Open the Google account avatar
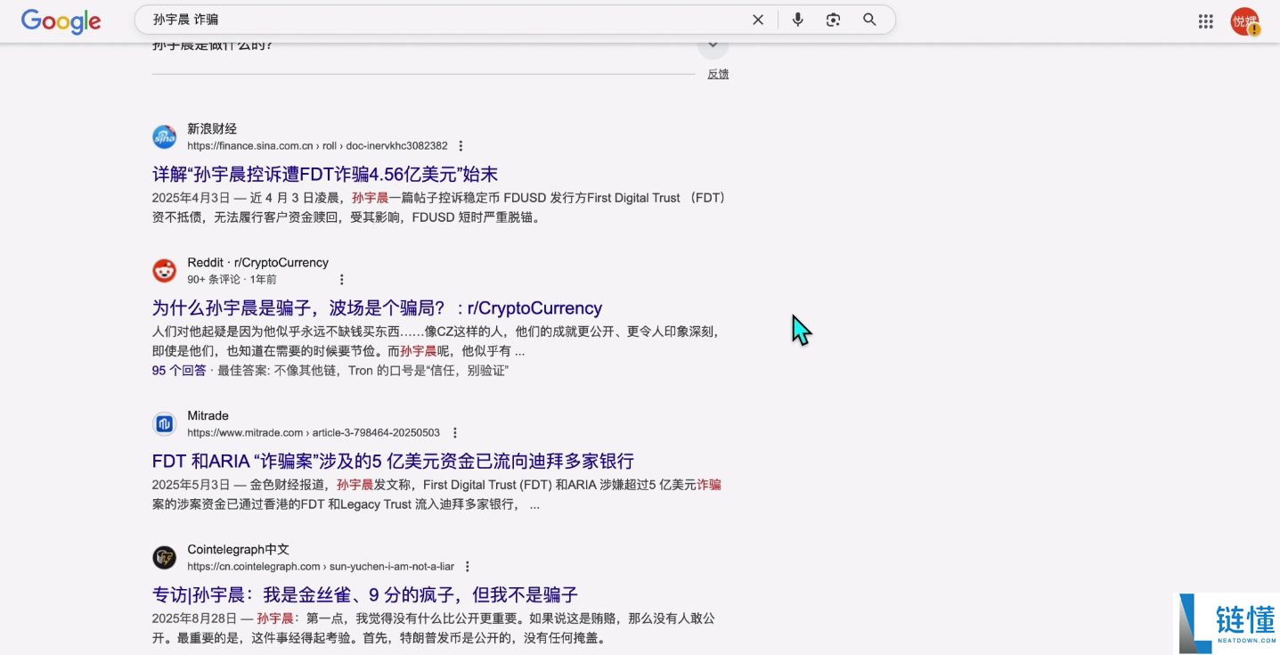 coord(1244,21)
